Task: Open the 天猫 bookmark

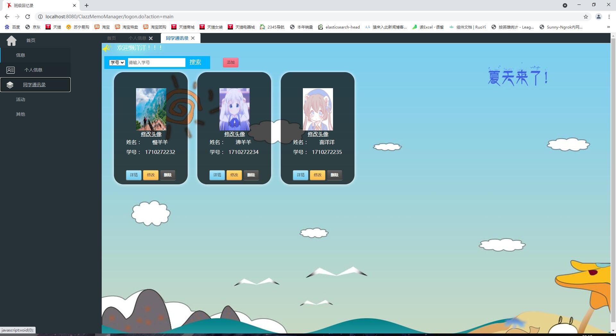Action: tap(53, 27)
